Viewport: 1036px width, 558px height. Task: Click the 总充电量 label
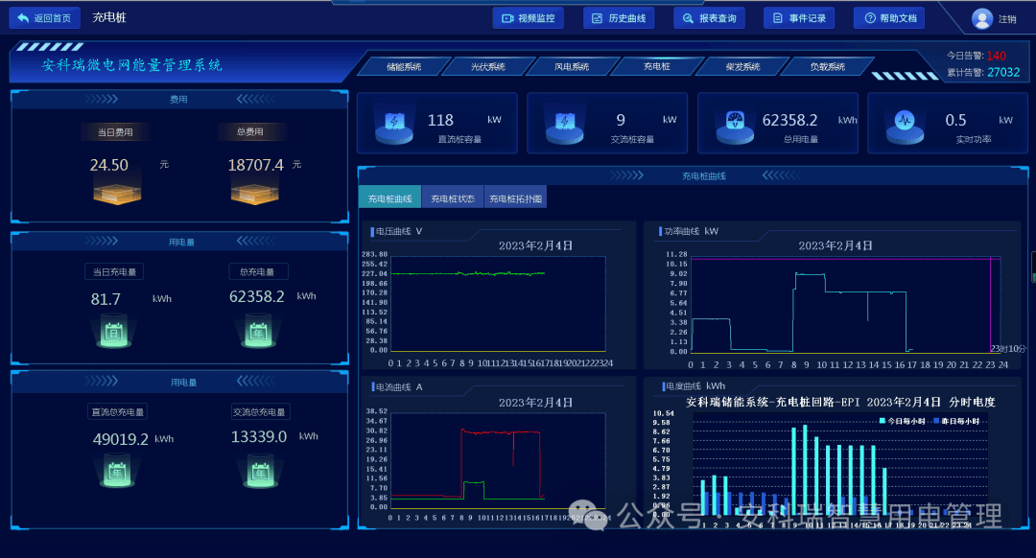257,272
